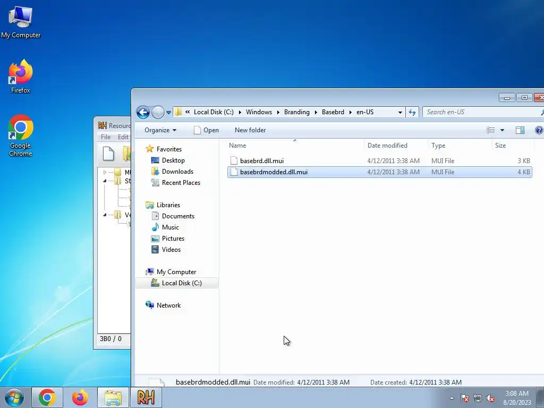Create a New folder
The height and width of the screenshot is (408, 544).
(250, 130)
